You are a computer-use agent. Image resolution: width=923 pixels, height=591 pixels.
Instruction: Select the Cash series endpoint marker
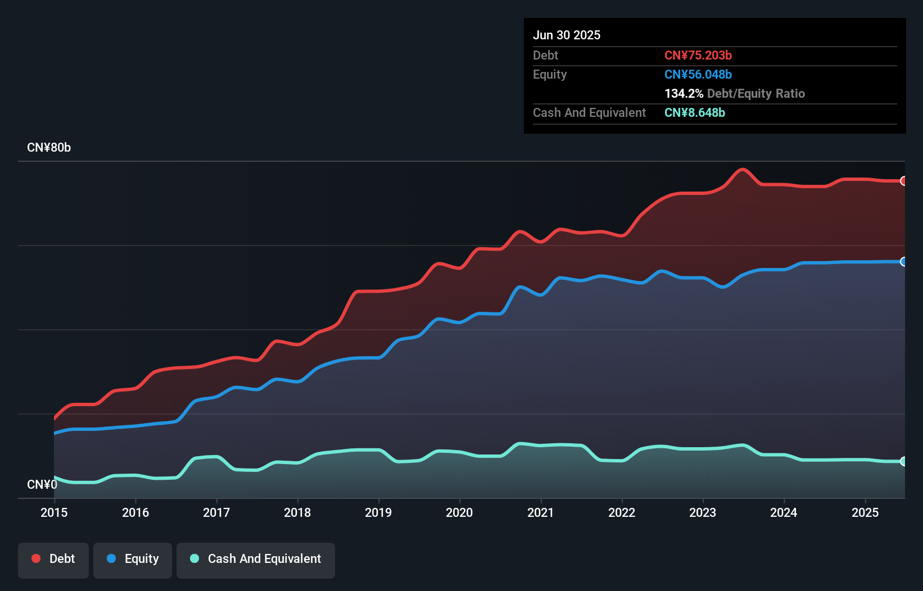click(x=903, y=462)
